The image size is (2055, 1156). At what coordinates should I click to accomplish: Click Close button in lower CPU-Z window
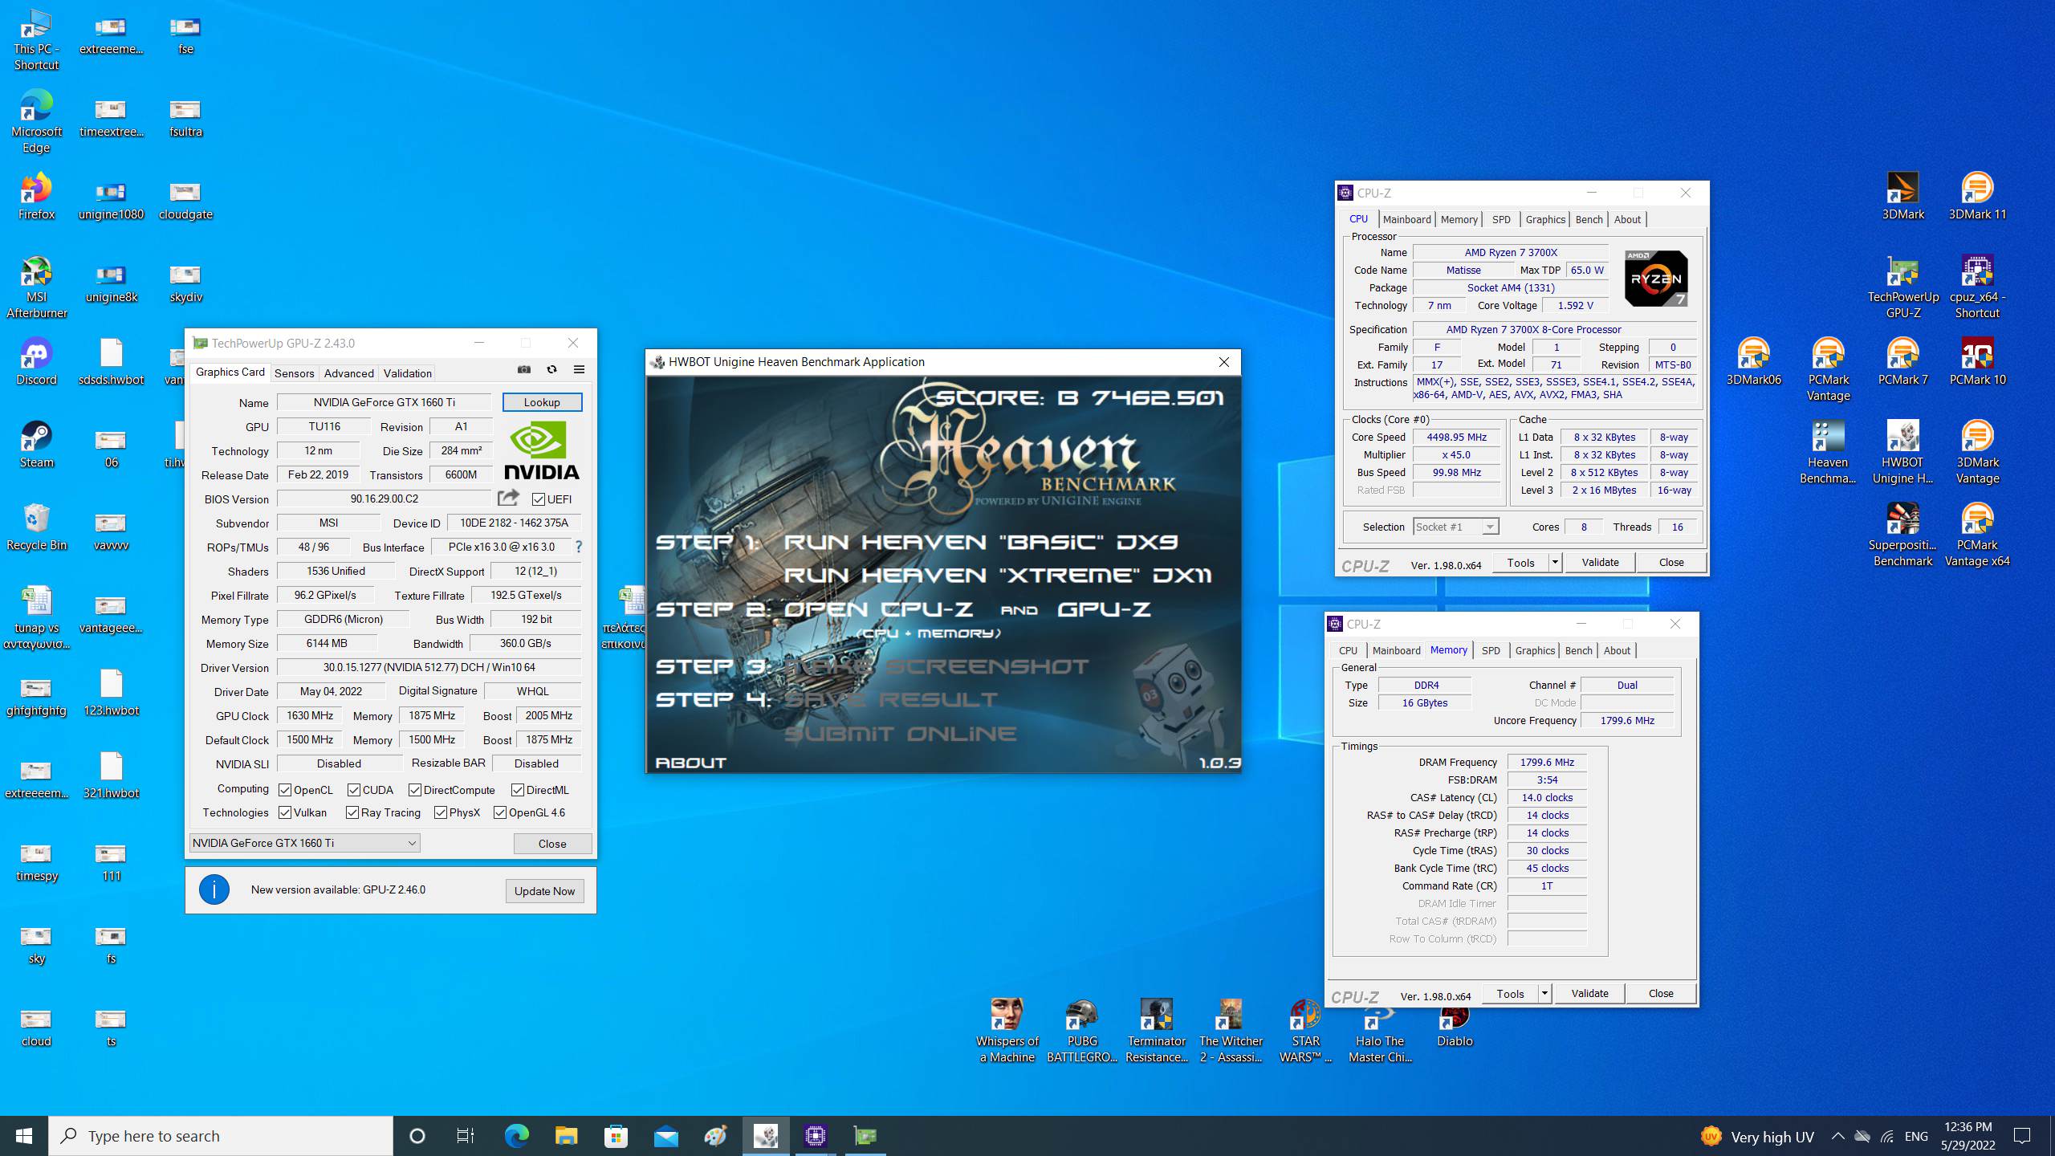pos(1661,993)
